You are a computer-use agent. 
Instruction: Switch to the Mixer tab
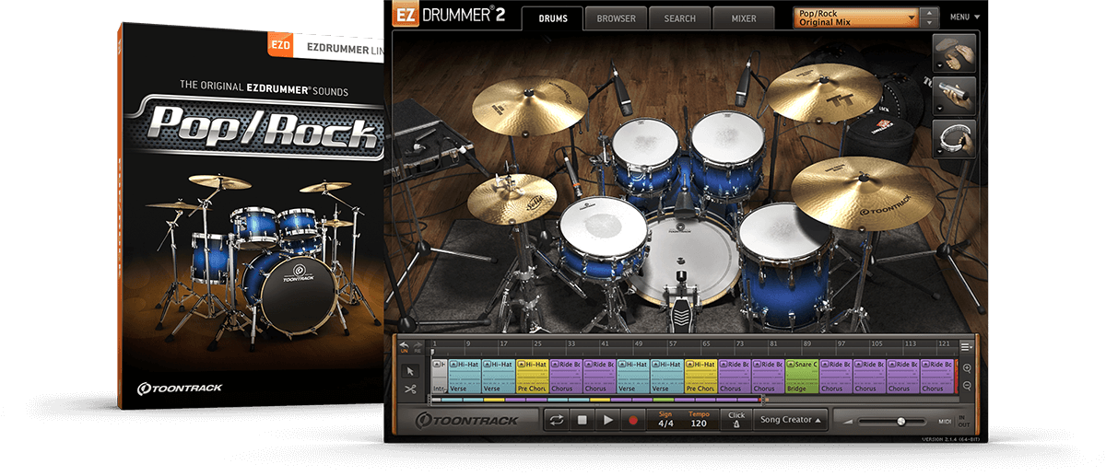[744, 18]
